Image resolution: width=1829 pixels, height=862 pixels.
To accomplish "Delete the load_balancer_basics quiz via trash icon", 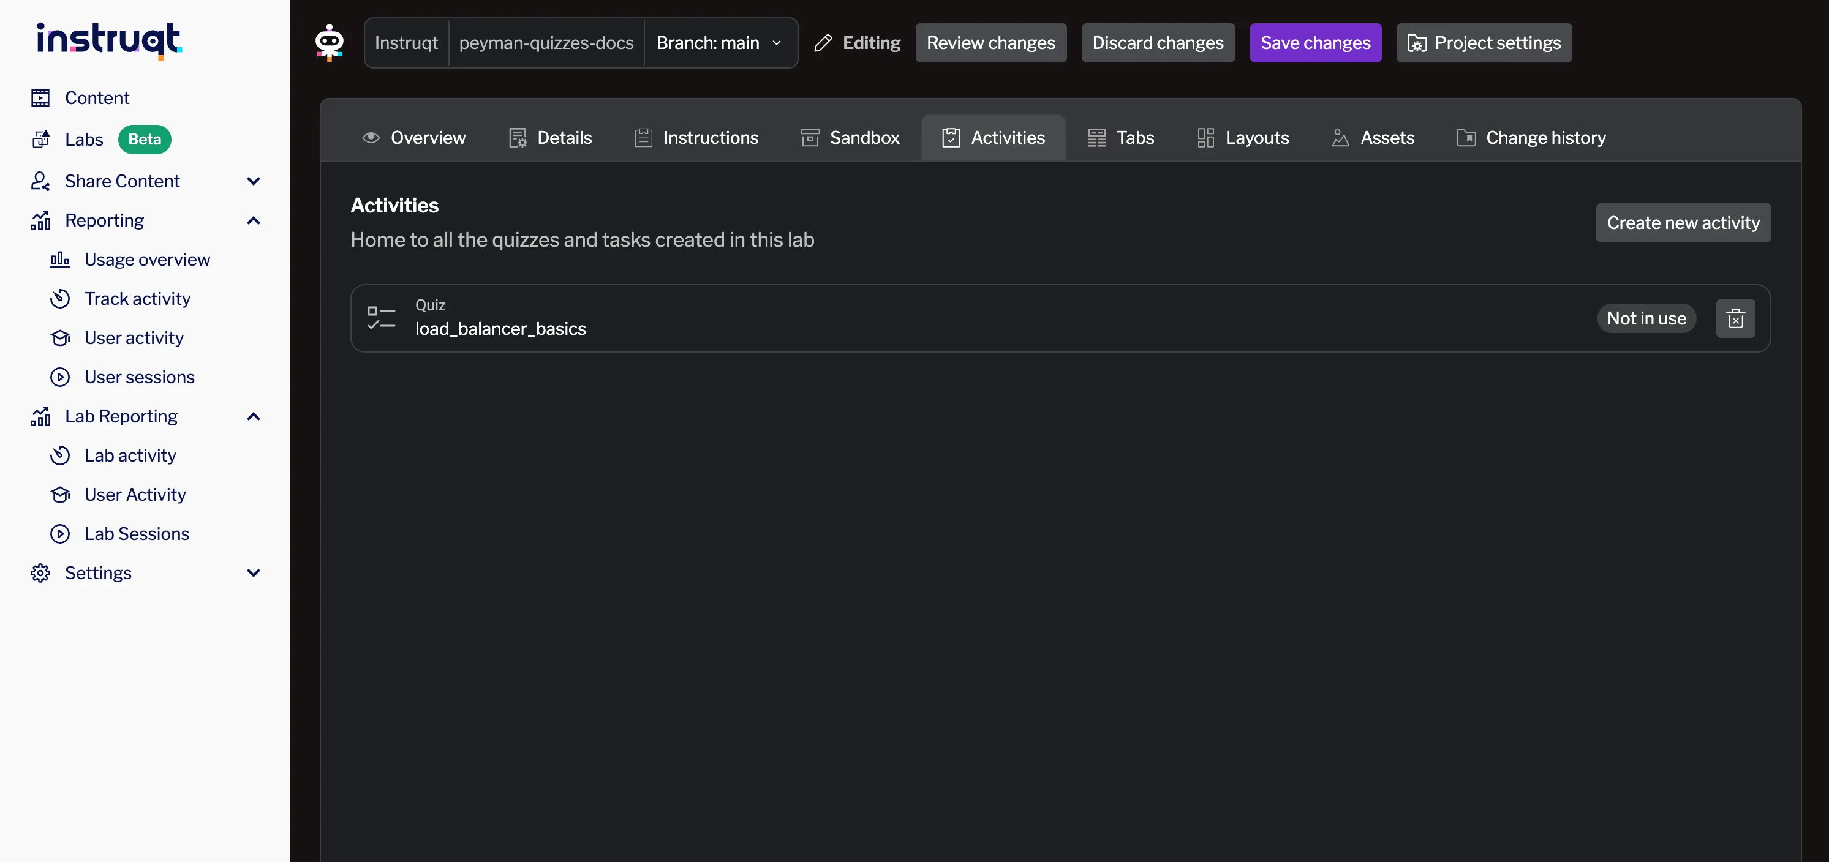I will [x=1735, y=318].
